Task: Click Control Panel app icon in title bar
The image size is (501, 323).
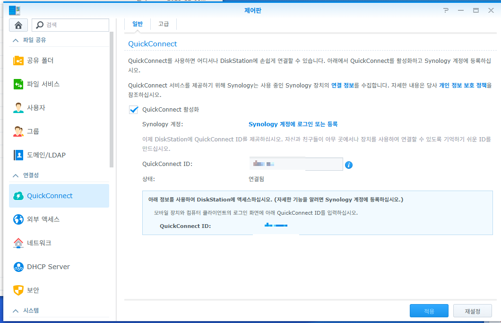Action: tap(14, 10)
